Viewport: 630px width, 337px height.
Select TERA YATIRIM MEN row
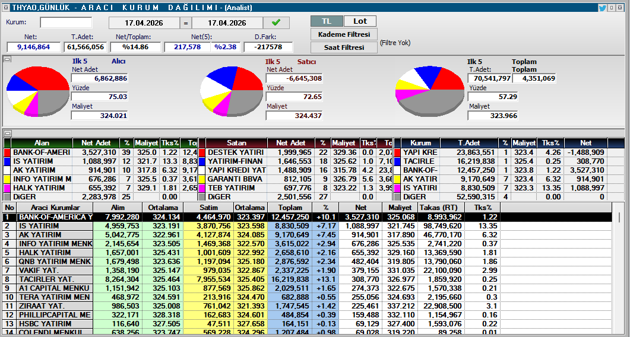(x=307, y=297)
